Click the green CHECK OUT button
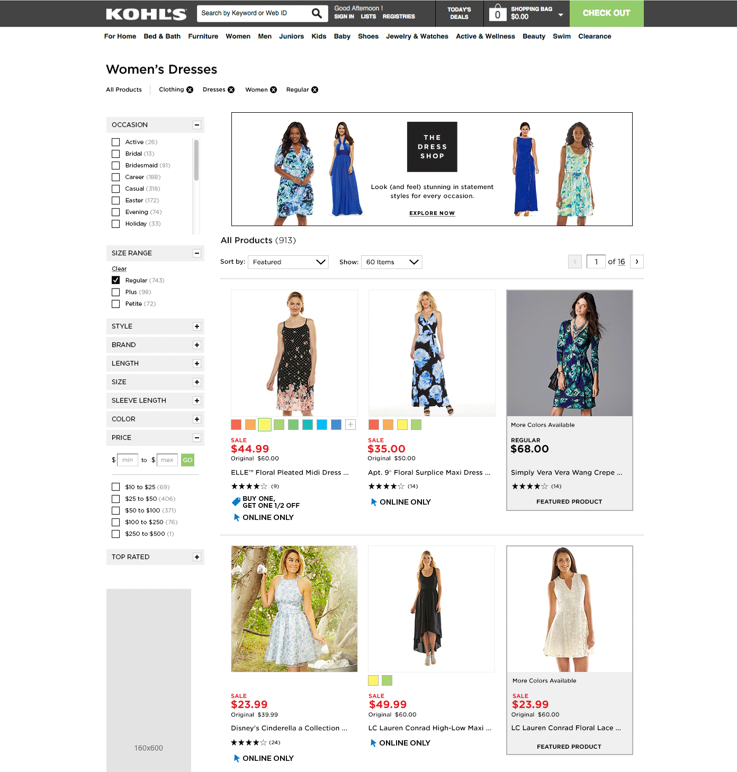Viewport: 737px width, 772px height. [606, 13]
